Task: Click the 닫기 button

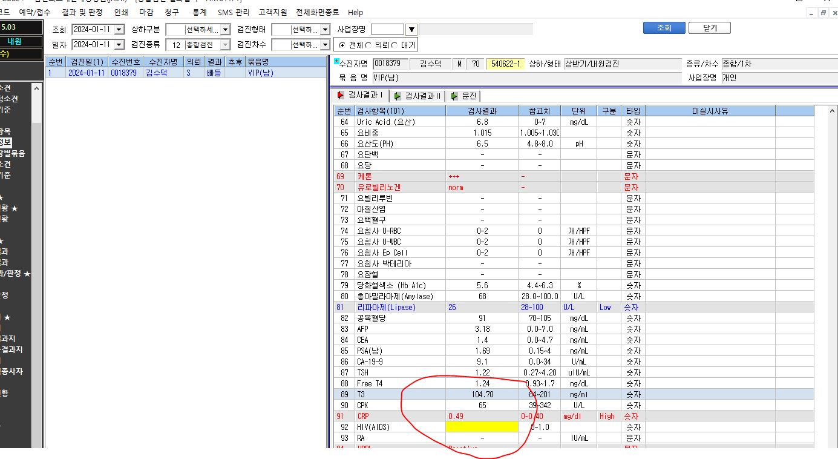Action: [x=709, y=28]
